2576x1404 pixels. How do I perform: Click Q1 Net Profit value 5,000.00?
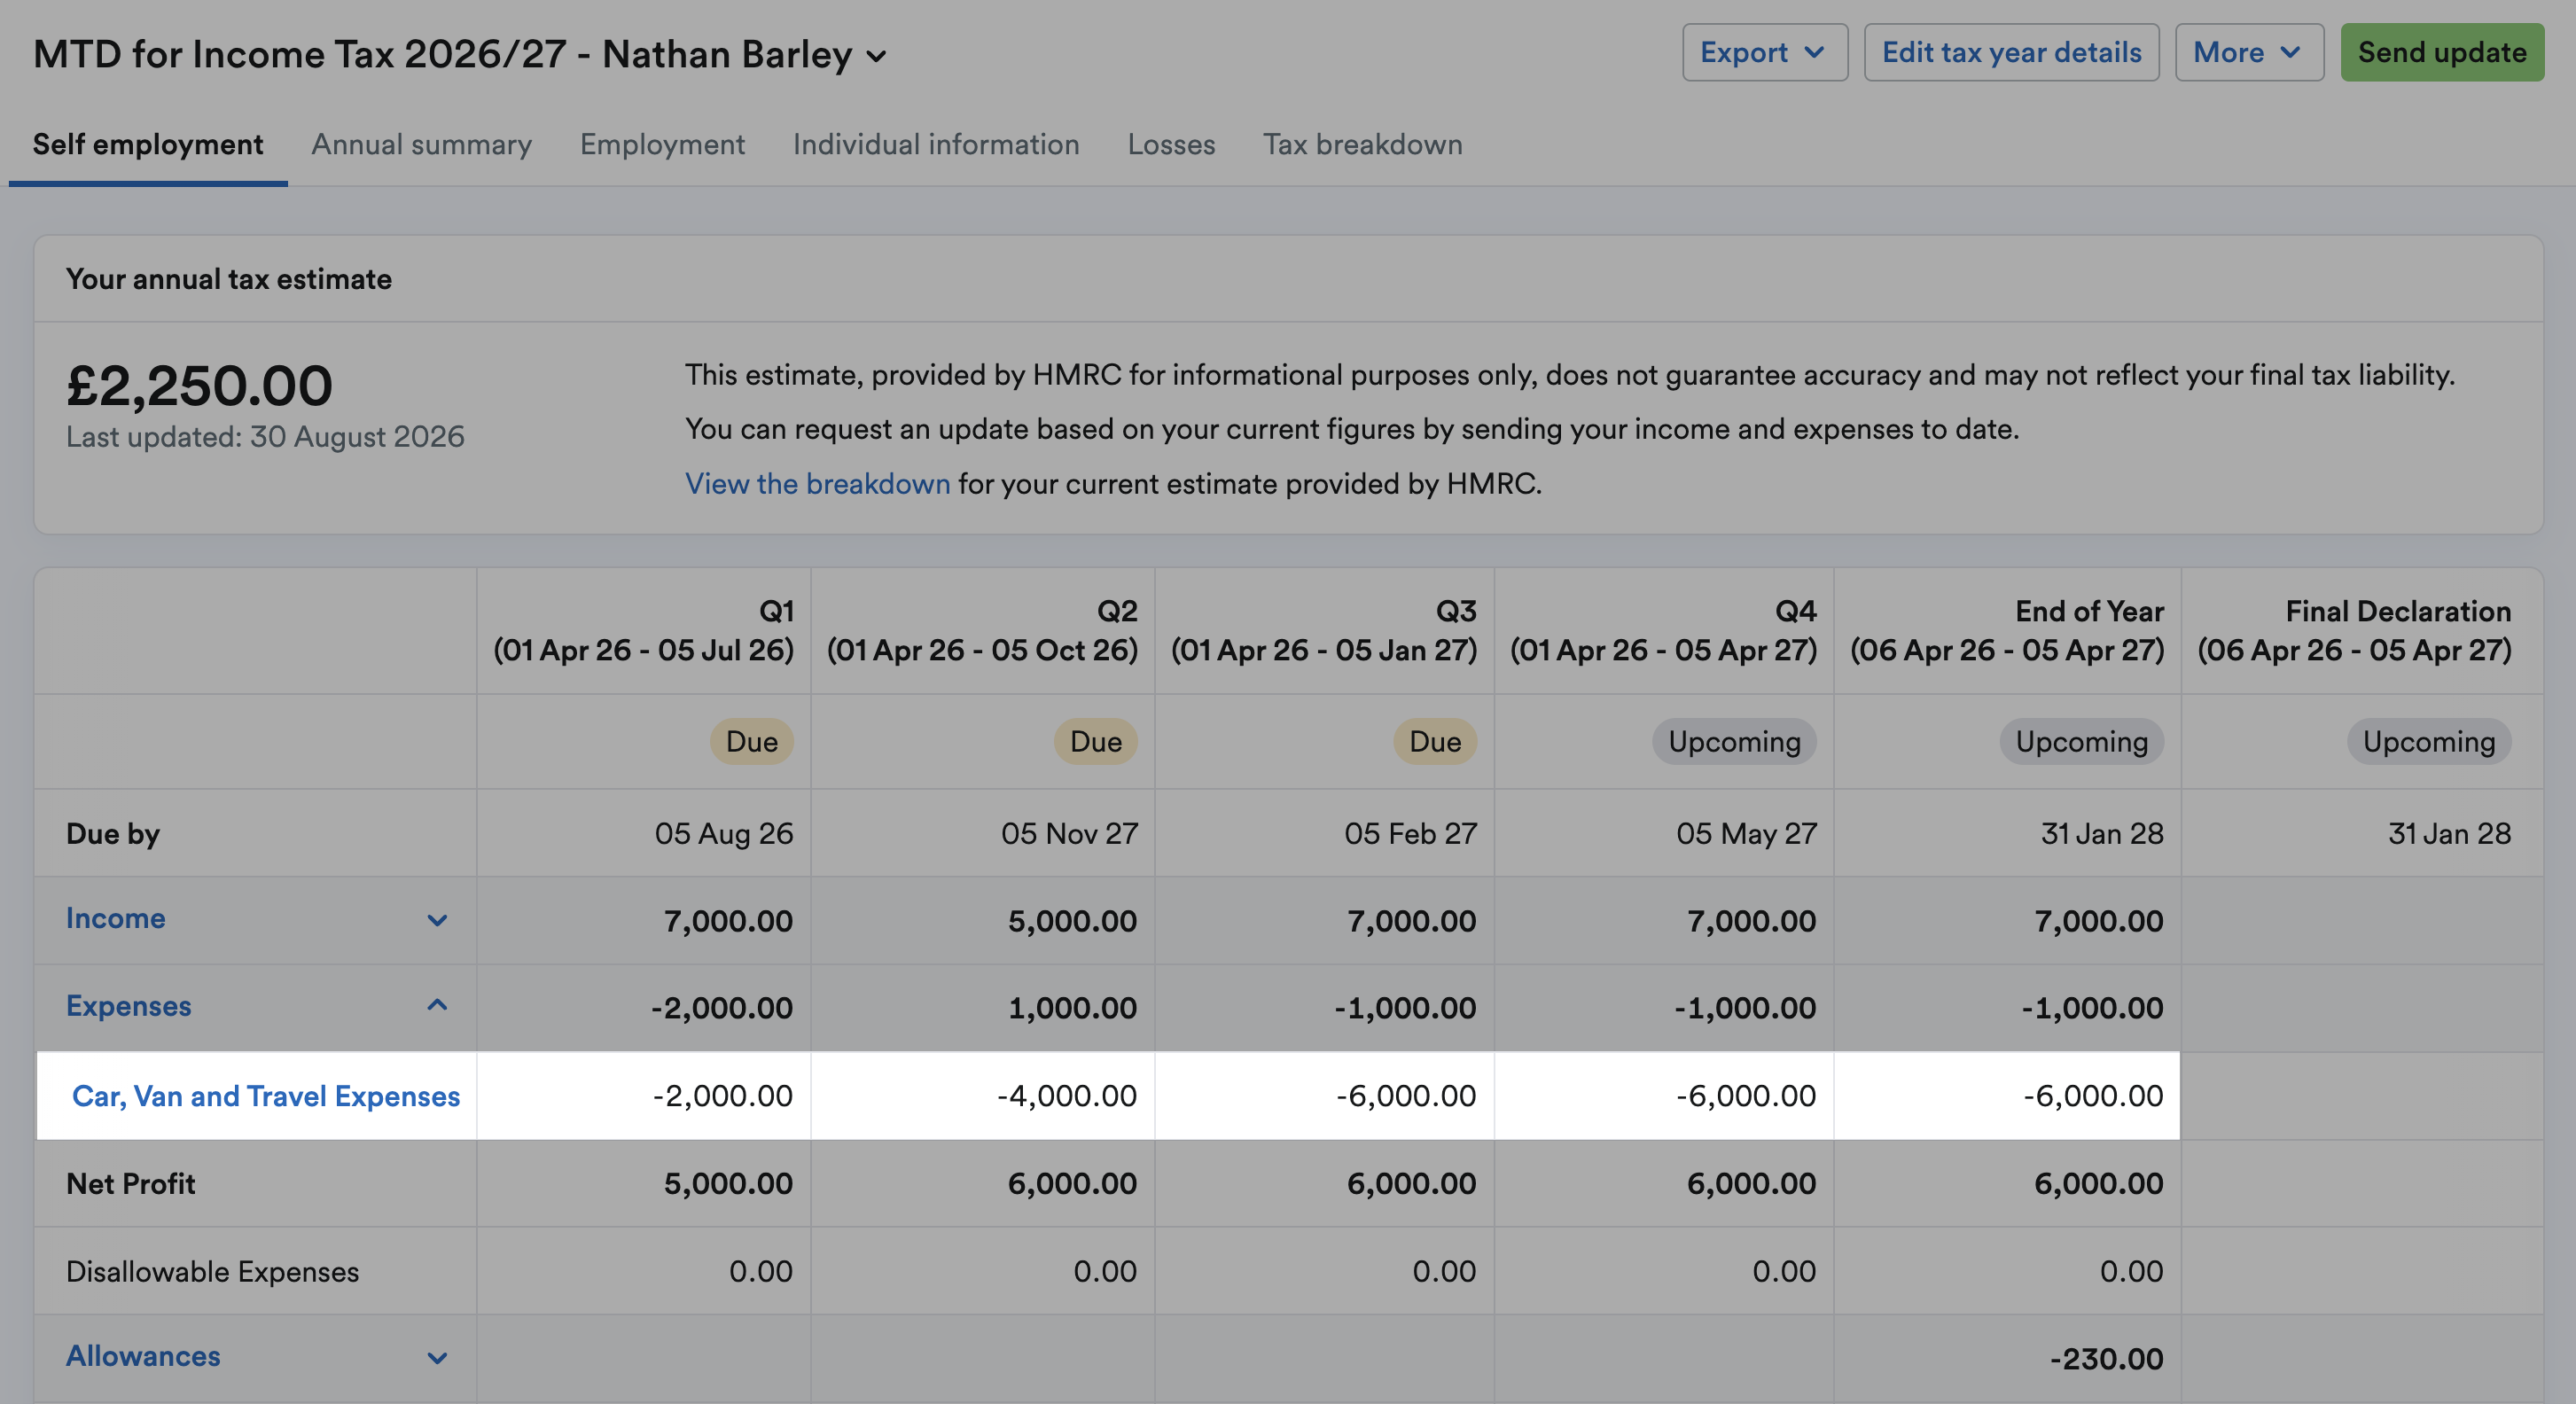728,1184
